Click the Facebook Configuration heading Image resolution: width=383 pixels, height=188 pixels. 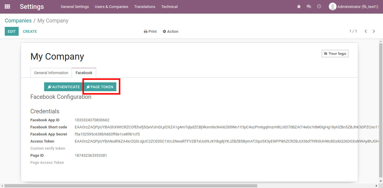[x=61, y=97]
